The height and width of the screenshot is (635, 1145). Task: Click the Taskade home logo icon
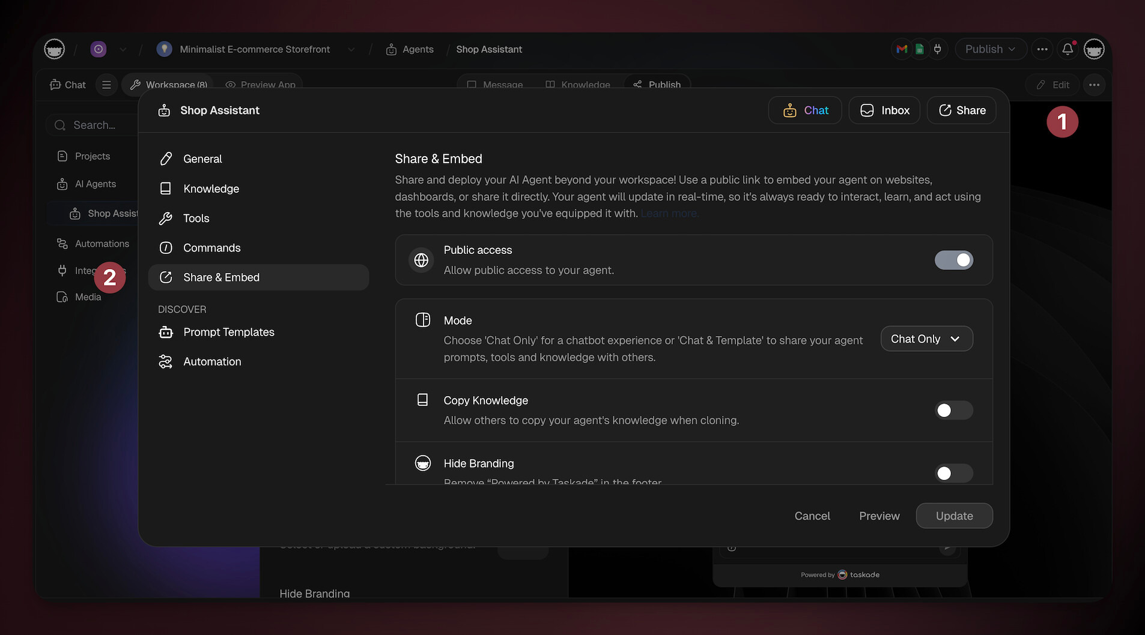pos(55,49)
